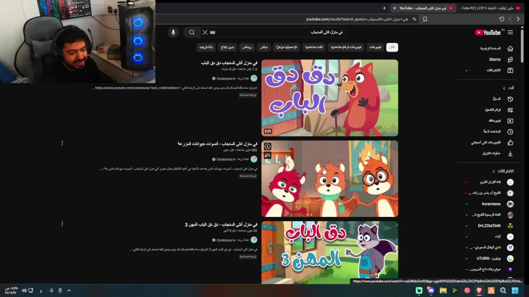Screen dimensions: 529x297
Task: Play the three squirrels video thumbnail
Action: [x=330, y=179]
